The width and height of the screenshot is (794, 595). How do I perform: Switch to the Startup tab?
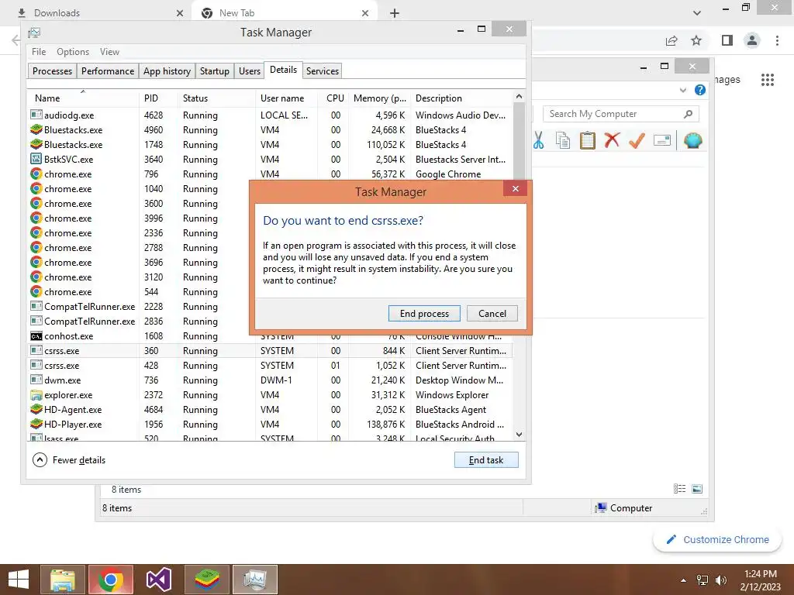point(215,71)
